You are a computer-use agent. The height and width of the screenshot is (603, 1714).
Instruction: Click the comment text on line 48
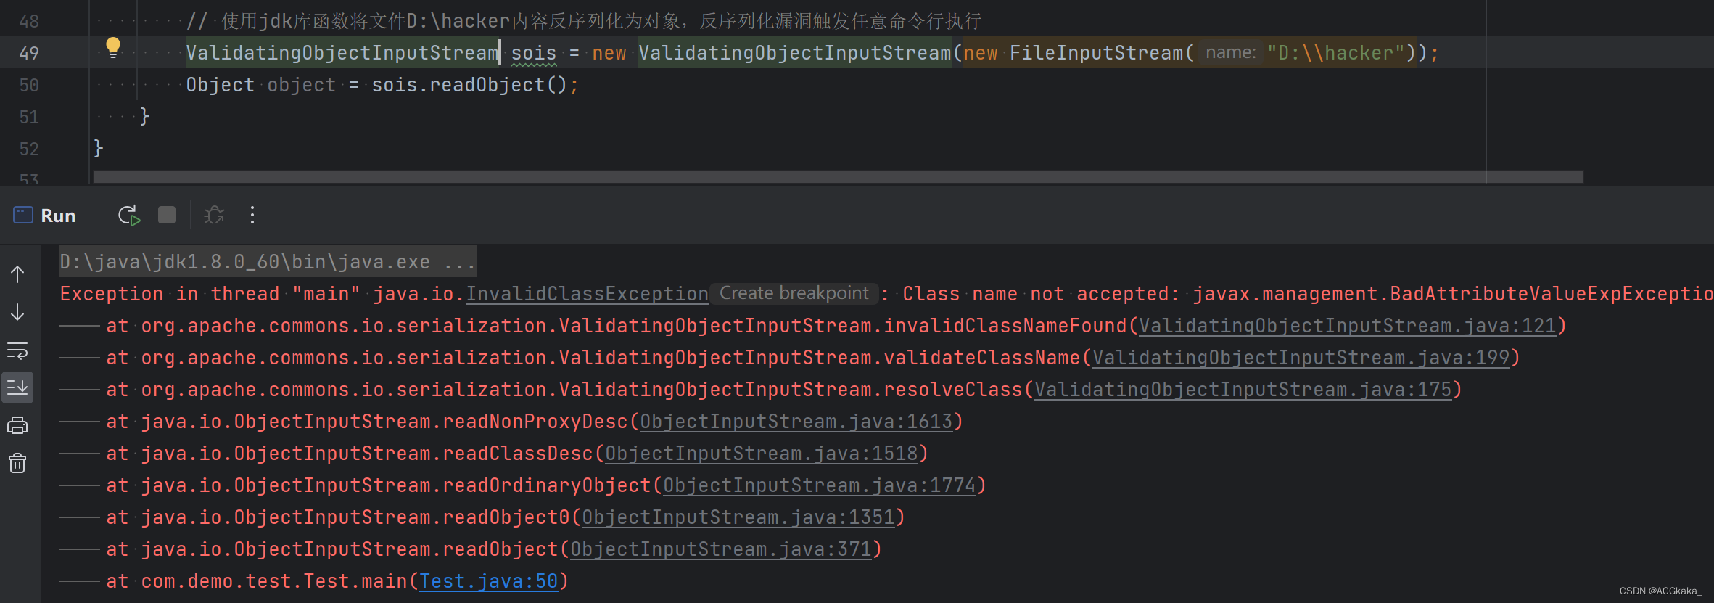(x=584, y=21)
